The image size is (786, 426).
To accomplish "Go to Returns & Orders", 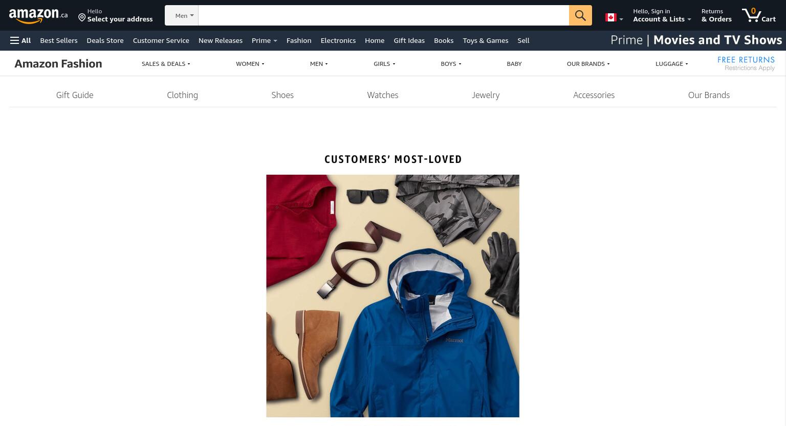I will 716,15.
